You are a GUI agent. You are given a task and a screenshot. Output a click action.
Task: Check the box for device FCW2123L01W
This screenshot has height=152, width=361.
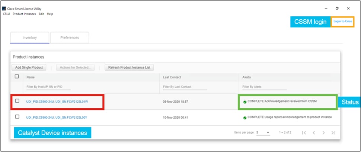click(x=17, y=100)
